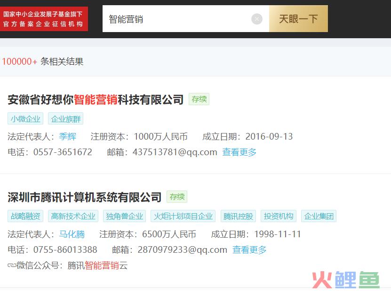The height and width of the screenshot is (291, 391).
Task: Click 查看更多 next to 437513781@qq.com
Action: point(239,152)
